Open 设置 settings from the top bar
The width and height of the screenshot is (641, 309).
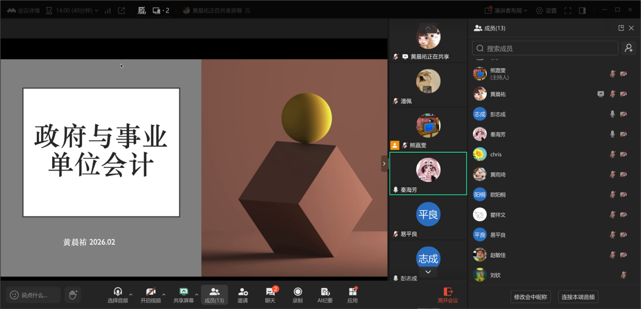pyautogui.click(x=546, y=11)
